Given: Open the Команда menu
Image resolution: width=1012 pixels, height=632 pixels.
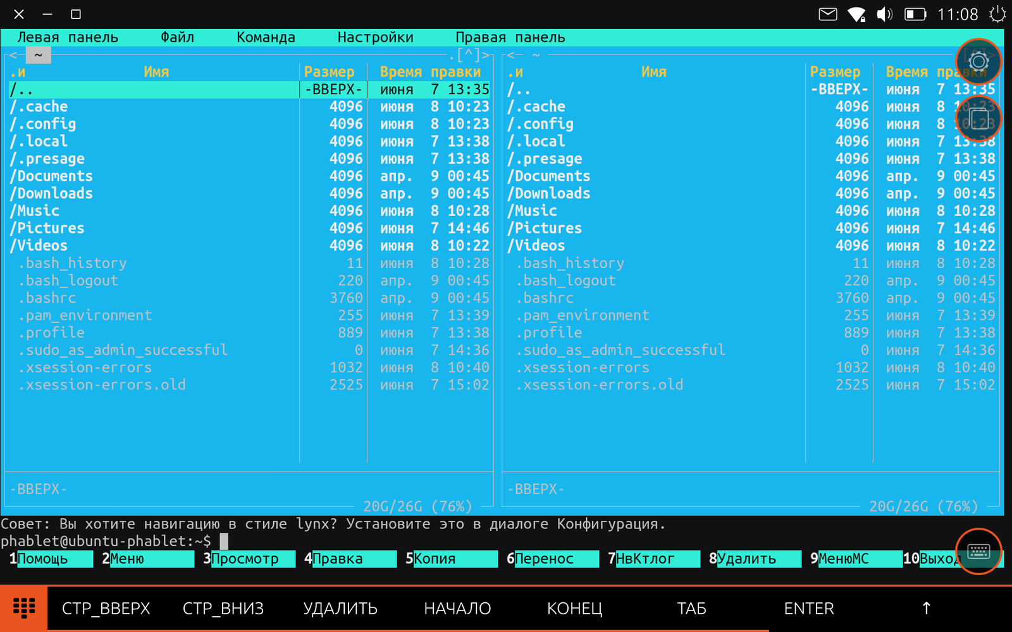Looking at the screenshot, I should [x=266, y=37].
